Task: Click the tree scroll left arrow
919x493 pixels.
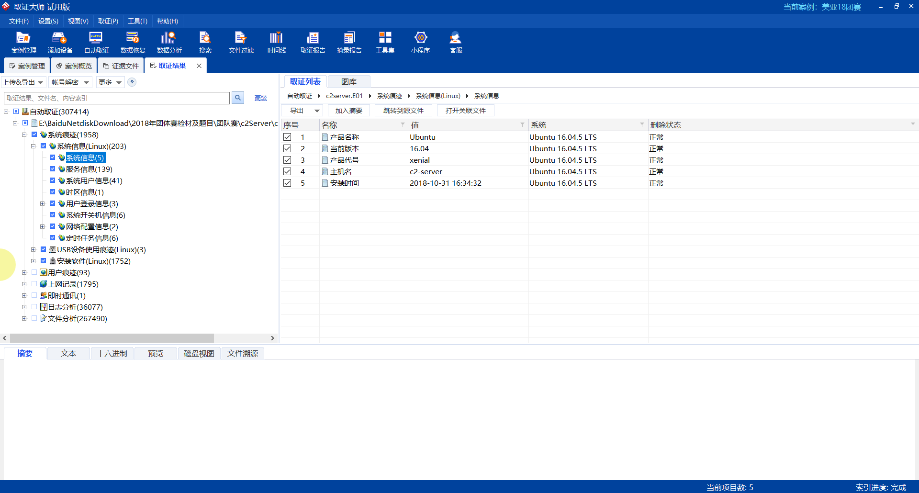Action: 5,338
